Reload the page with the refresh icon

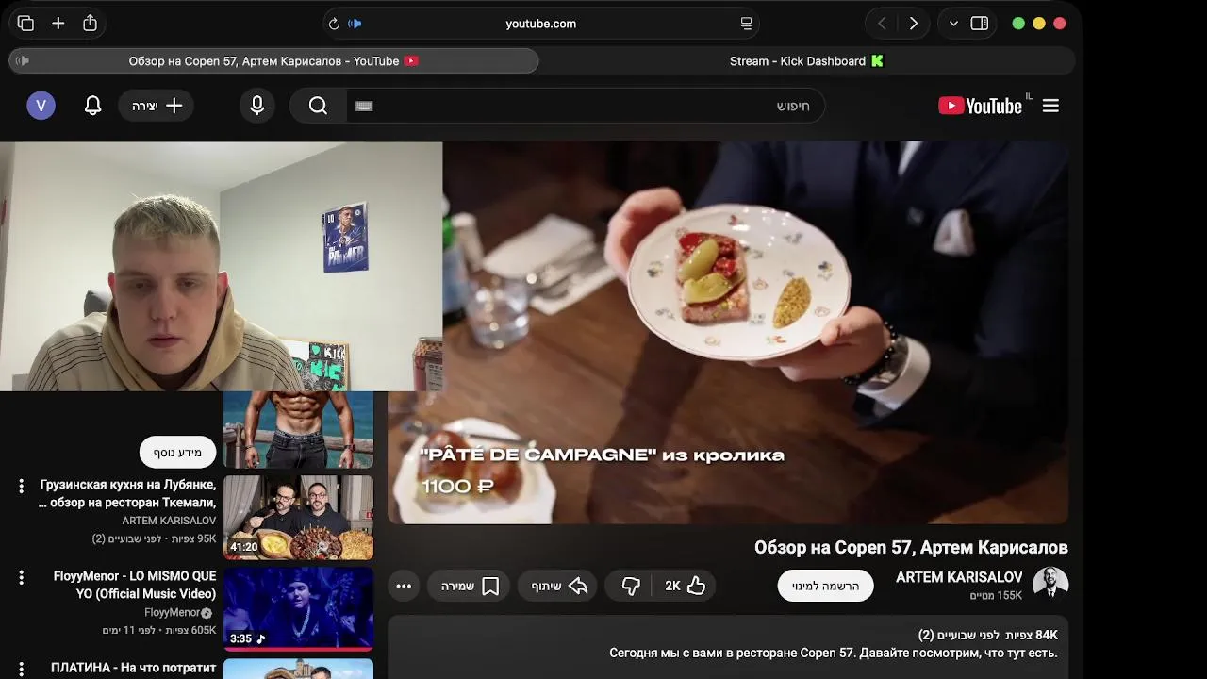coord(334,24)
